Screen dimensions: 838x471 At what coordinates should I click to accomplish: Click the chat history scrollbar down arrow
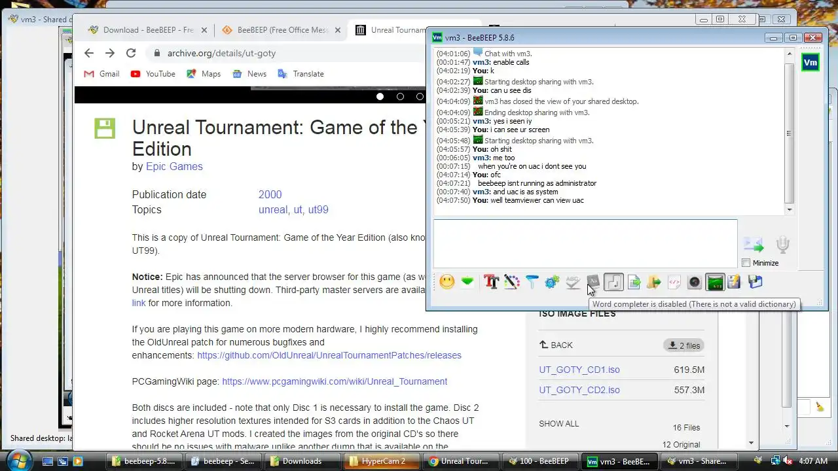pyautogui.click(x=789, y=210)
